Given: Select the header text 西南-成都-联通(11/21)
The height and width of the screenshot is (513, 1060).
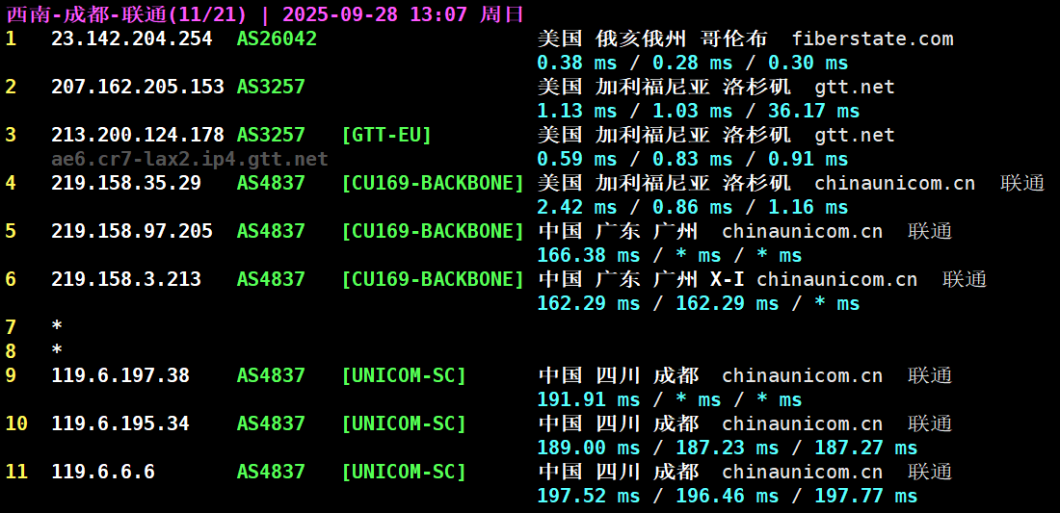Looking at the screenshot, I should [128, 14].
